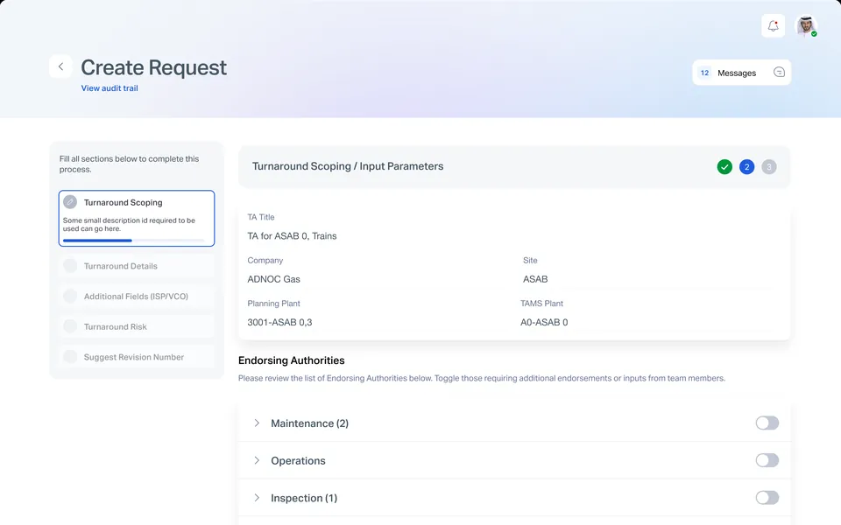The width and height of the screenshot is (841, 525).
Task: Click the circle icon beside Suggest Revision Number
Action: (70, 357)
